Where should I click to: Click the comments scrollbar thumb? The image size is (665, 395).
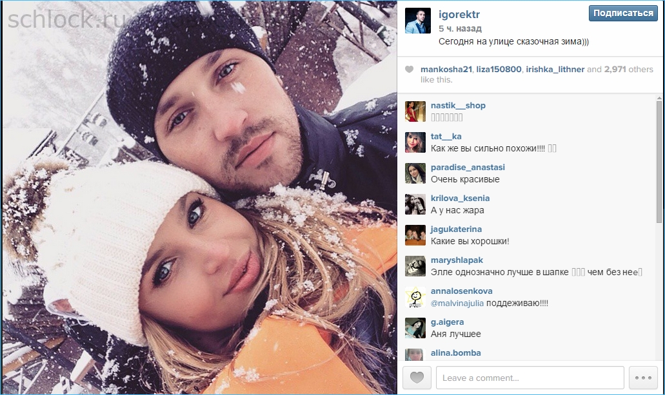[659, 162]
